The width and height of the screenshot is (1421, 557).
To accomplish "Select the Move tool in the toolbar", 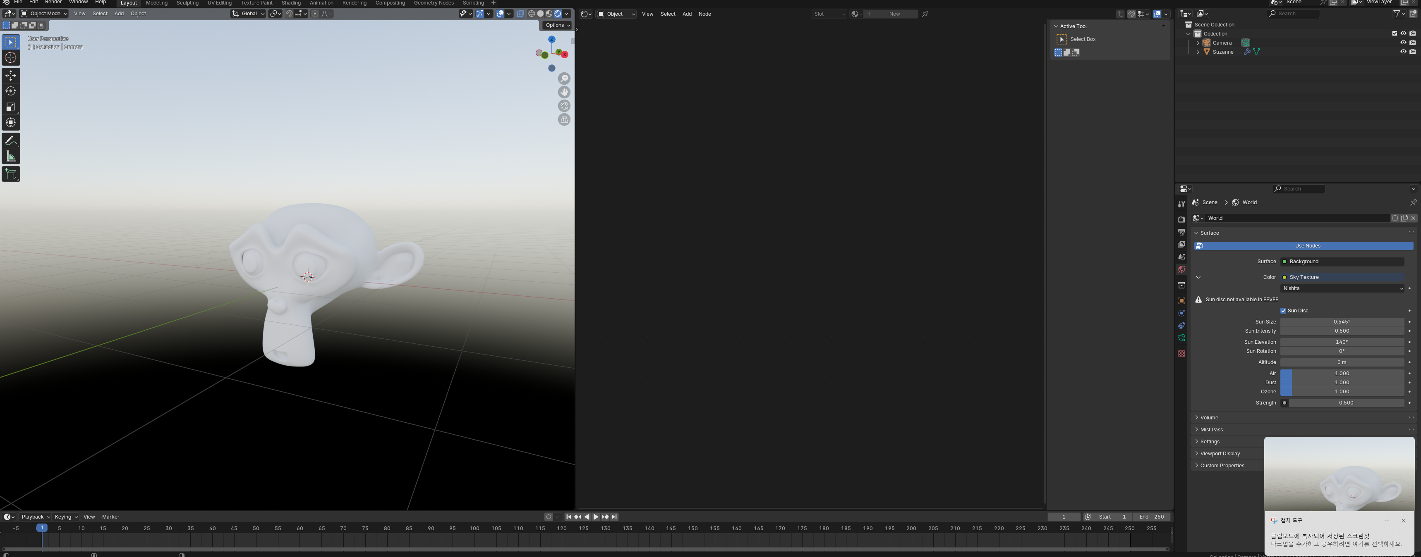I will click(x=10, y=76).
